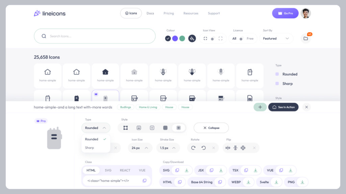This screenshot has height=194, width=346.
Task: Enable the Sharp type checkbox in the sidebar
Action: pos(277,84)
